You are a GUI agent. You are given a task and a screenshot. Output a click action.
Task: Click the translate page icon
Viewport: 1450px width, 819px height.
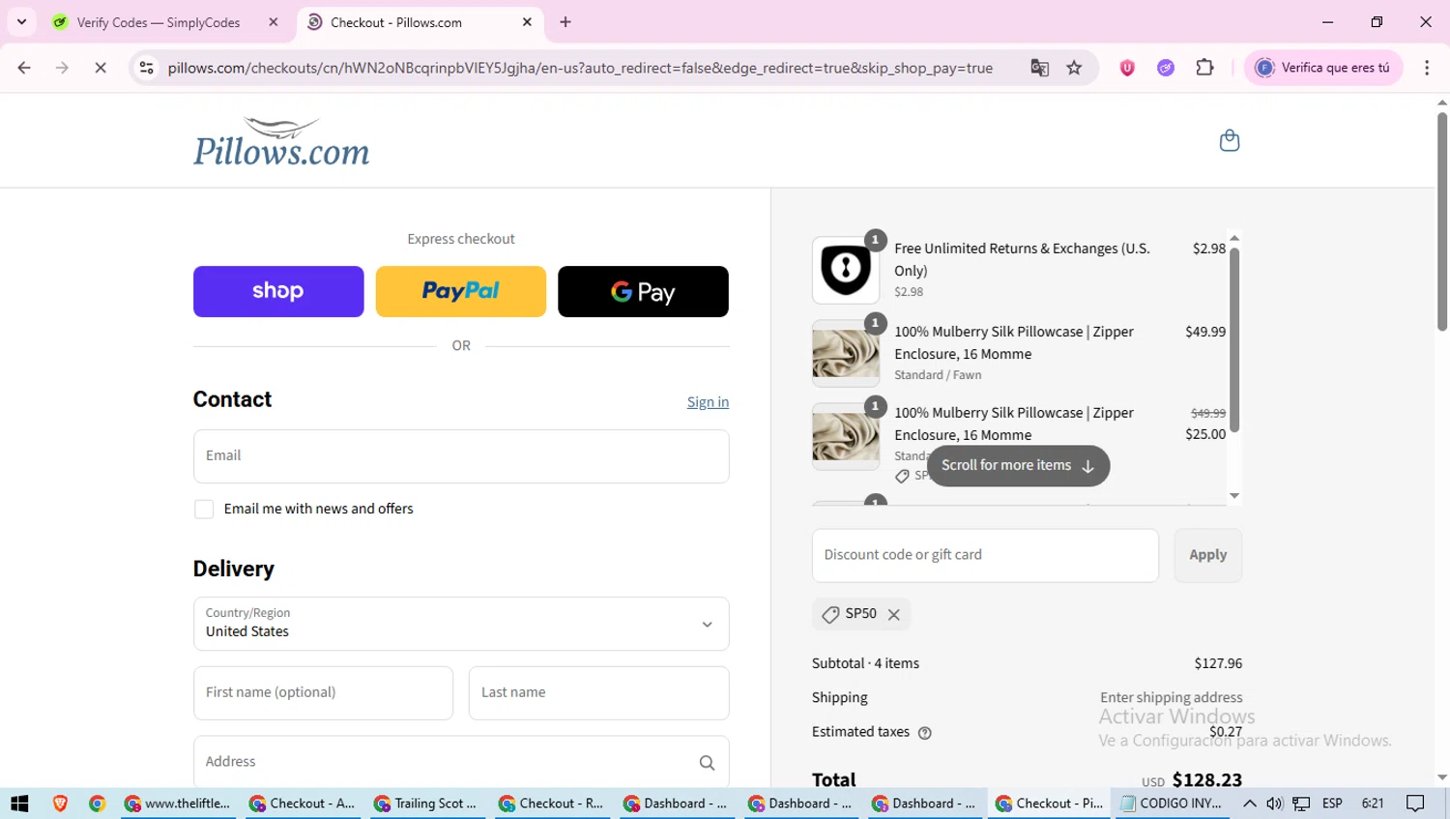point(1039,68)
